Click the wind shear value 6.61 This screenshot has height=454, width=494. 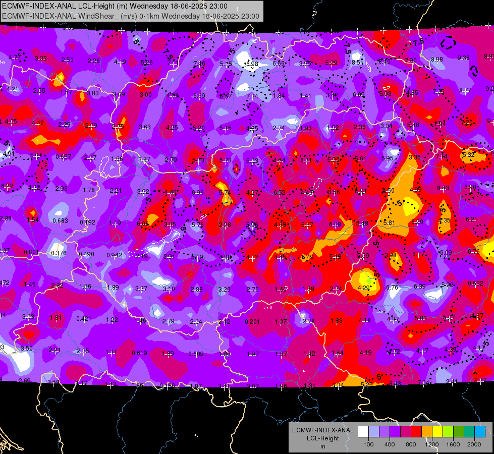coord(306,160)
